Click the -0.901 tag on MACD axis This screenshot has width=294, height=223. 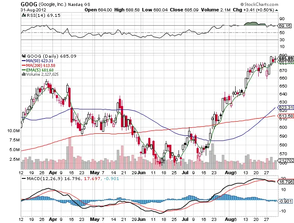pyautogui.click(x=285, y=201)
